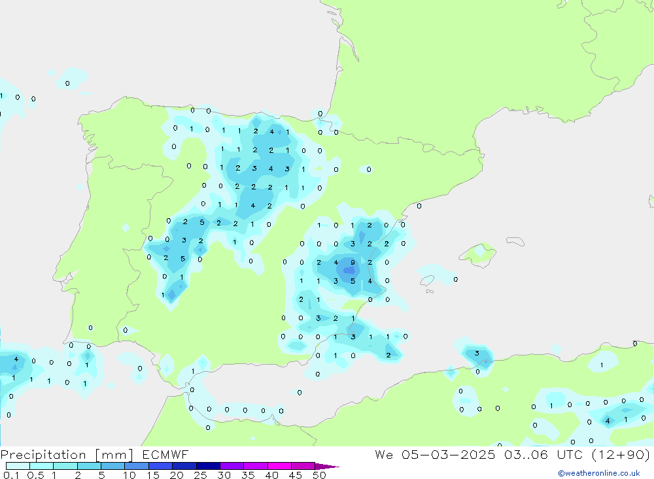Pick the 15–20 mm legend color swatch

(x=161, y=466)
